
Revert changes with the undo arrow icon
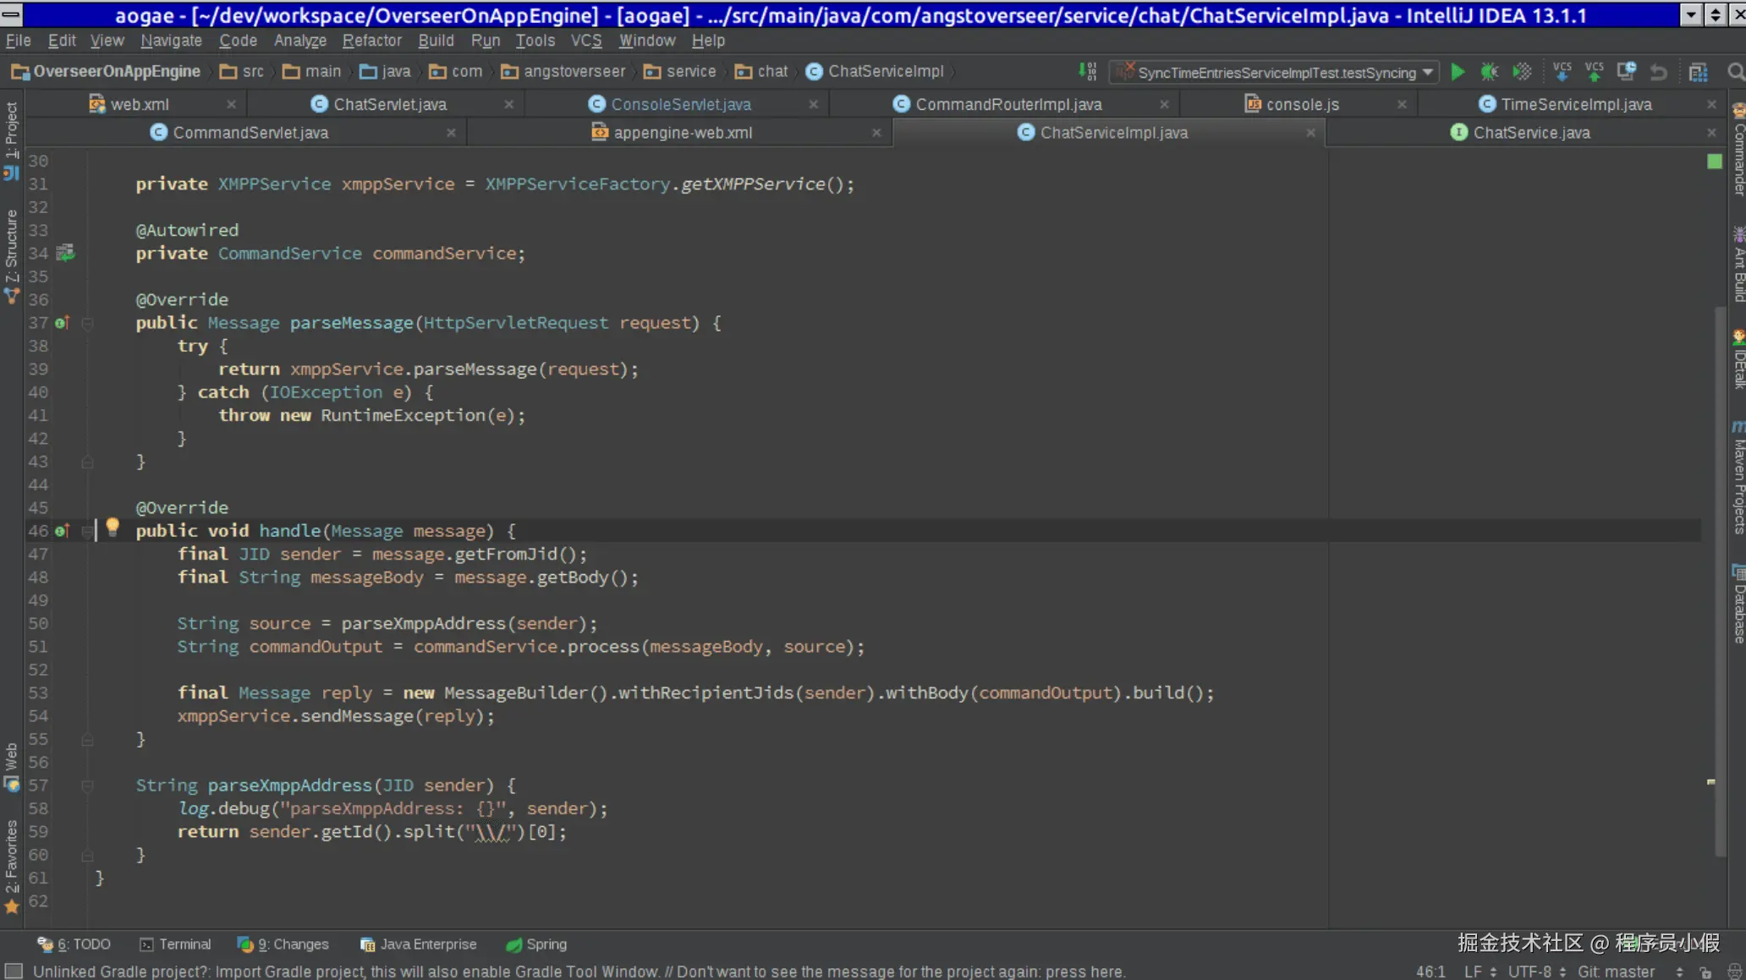[1659, 72]
